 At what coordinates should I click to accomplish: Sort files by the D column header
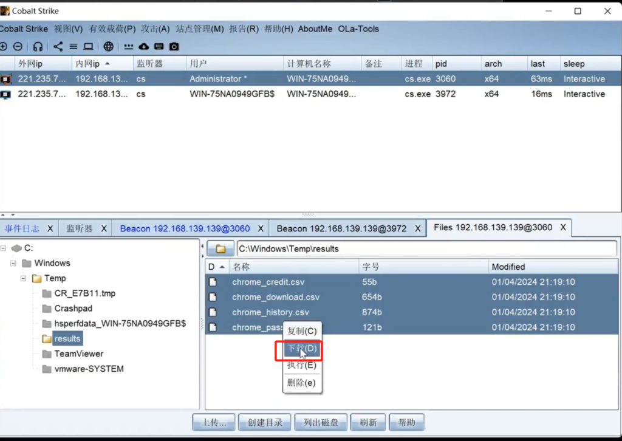coord(217,267)
